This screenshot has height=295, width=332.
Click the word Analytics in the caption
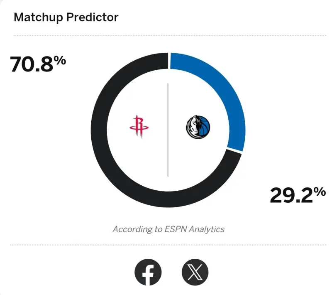[x=206, y=229]
